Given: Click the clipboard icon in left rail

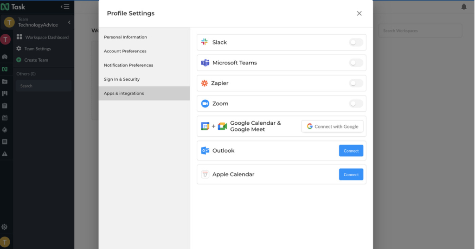Looking at the screenshot, I should [5, 106].
